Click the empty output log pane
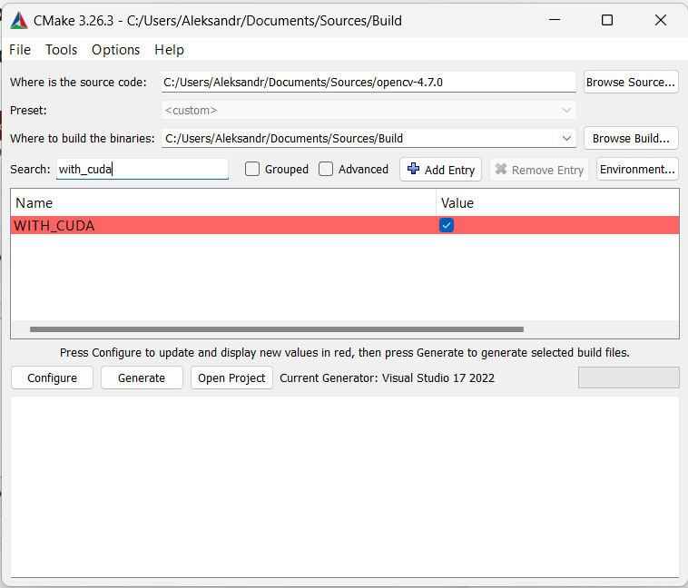The width and height of the screenshot is (688, 588). click(x=344, y=486)
